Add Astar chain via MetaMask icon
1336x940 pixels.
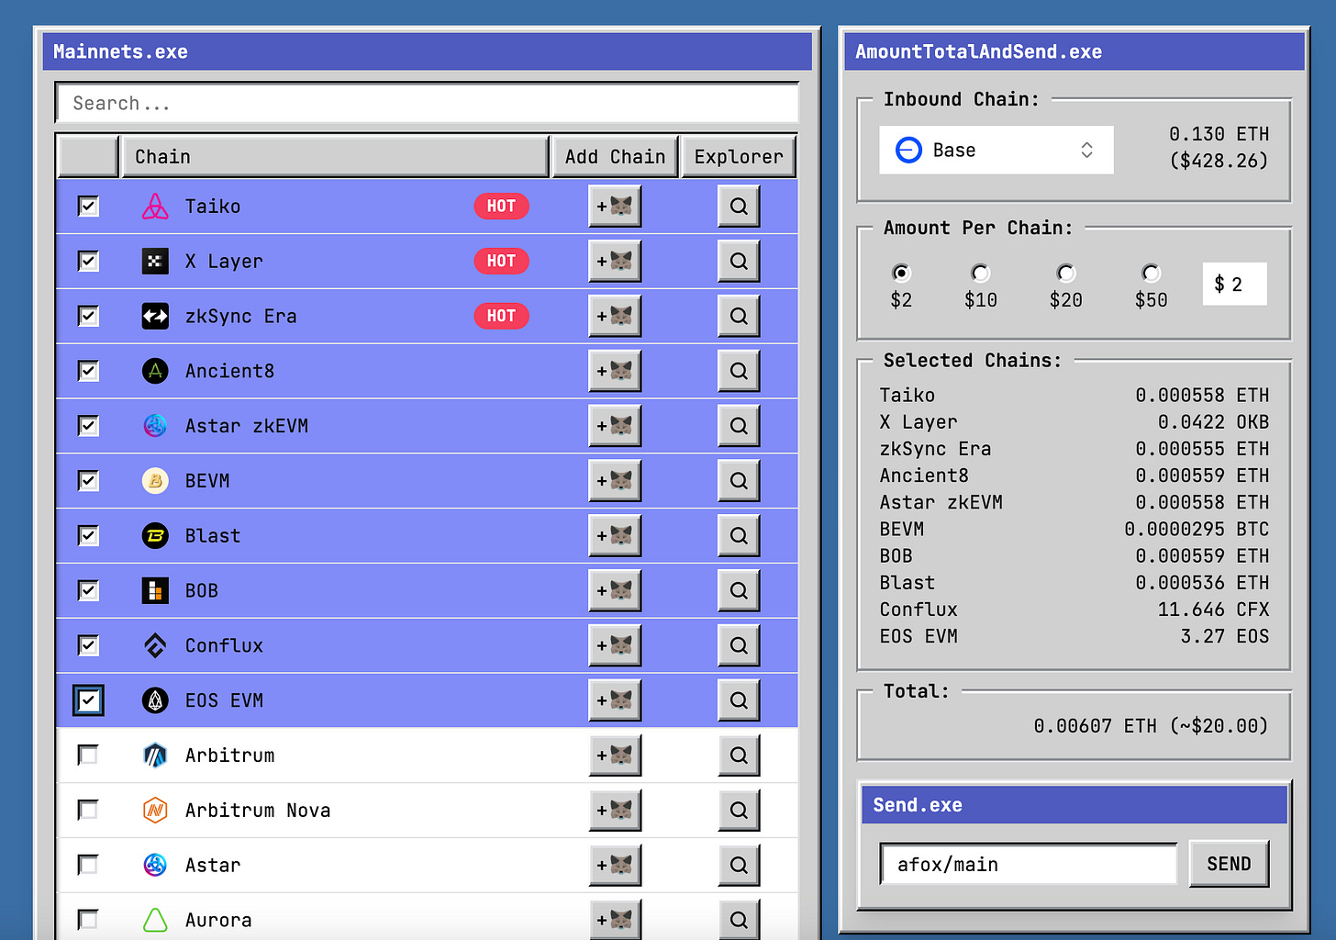(x=615, y=865)
